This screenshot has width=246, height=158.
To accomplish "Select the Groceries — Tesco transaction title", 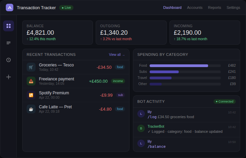I will pyautogui.click(x=56, y=65).
